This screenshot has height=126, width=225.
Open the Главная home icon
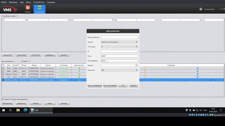28,9
